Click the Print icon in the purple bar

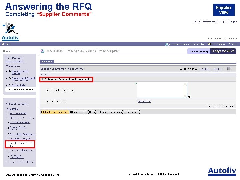[x=230, y=44]
